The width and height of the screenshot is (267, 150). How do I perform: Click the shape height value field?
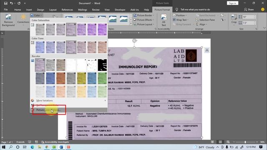click(x=249, y=17)
